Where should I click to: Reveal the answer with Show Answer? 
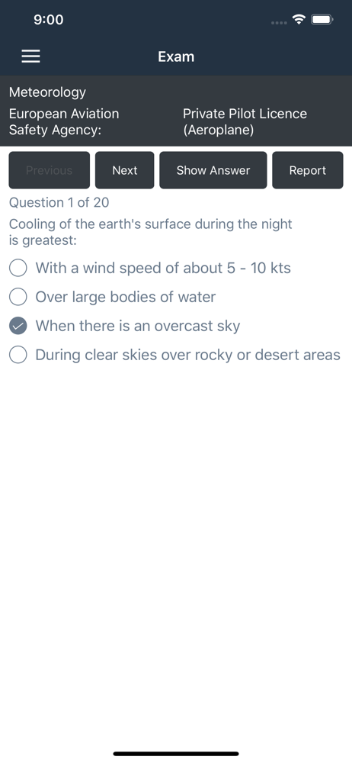pos(213,170)
